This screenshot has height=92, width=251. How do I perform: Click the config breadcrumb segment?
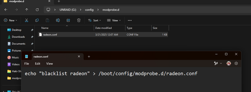[x=89, y=10]
